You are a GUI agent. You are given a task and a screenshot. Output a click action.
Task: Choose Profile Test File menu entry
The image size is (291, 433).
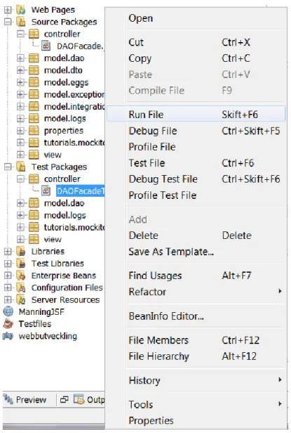[x=196, y=195]
